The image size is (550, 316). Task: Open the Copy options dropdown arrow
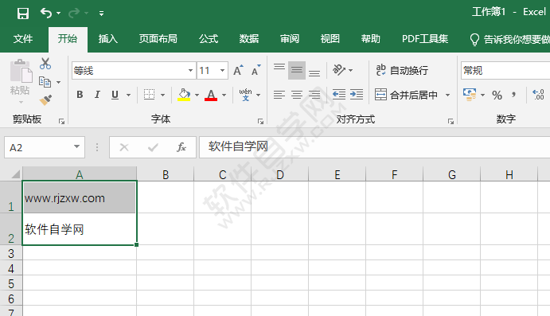pyautogui.click(x=59, y=83)
